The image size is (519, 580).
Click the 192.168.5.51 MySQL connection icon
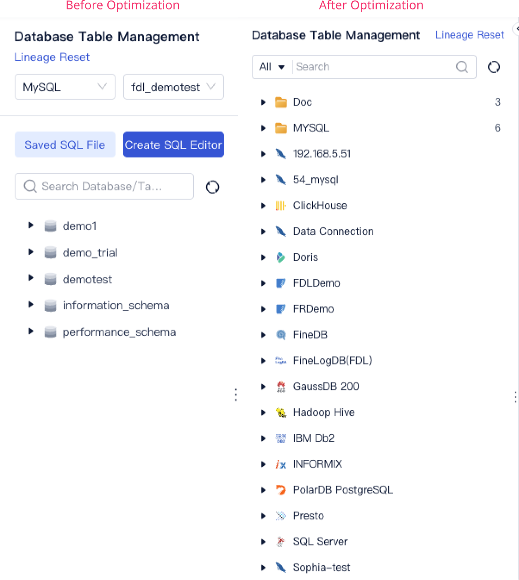point(281,154)
